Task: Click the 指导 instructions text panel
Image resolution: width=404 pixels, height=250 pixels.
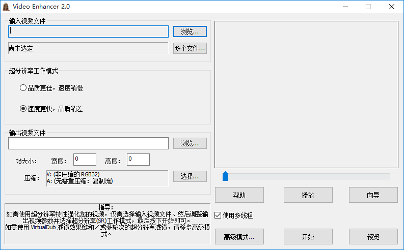Action: coord(107,224)
